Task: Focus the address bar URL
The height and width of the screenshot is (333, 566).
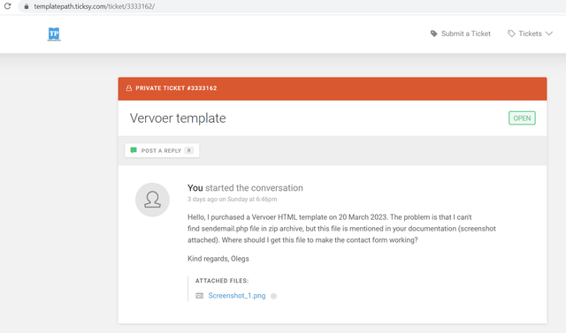Action: (95, 6)
